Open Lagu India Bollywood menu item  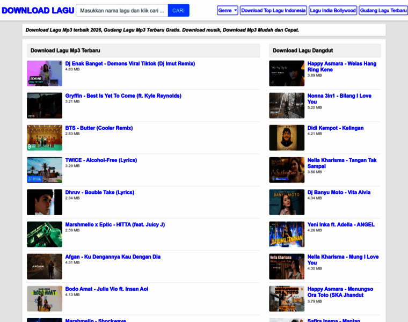(x=332, y=10)
